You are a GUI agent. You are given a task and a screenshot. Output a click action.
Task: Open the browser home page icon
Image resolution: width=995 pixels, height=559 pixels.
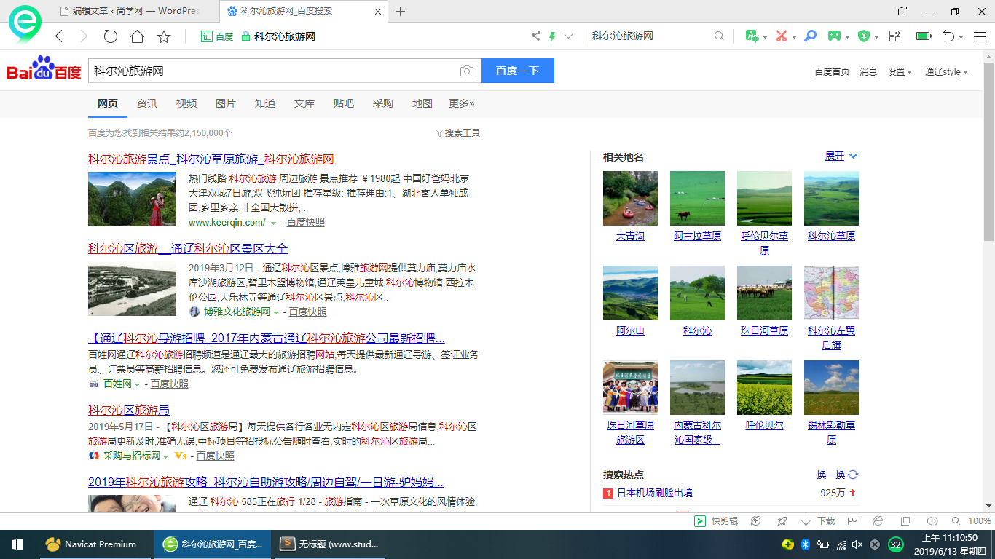pos(137,36)
